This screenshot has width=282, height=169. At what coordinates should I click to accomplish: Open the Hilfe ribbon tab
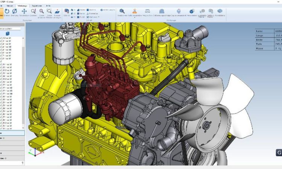[x=48, y=6]
